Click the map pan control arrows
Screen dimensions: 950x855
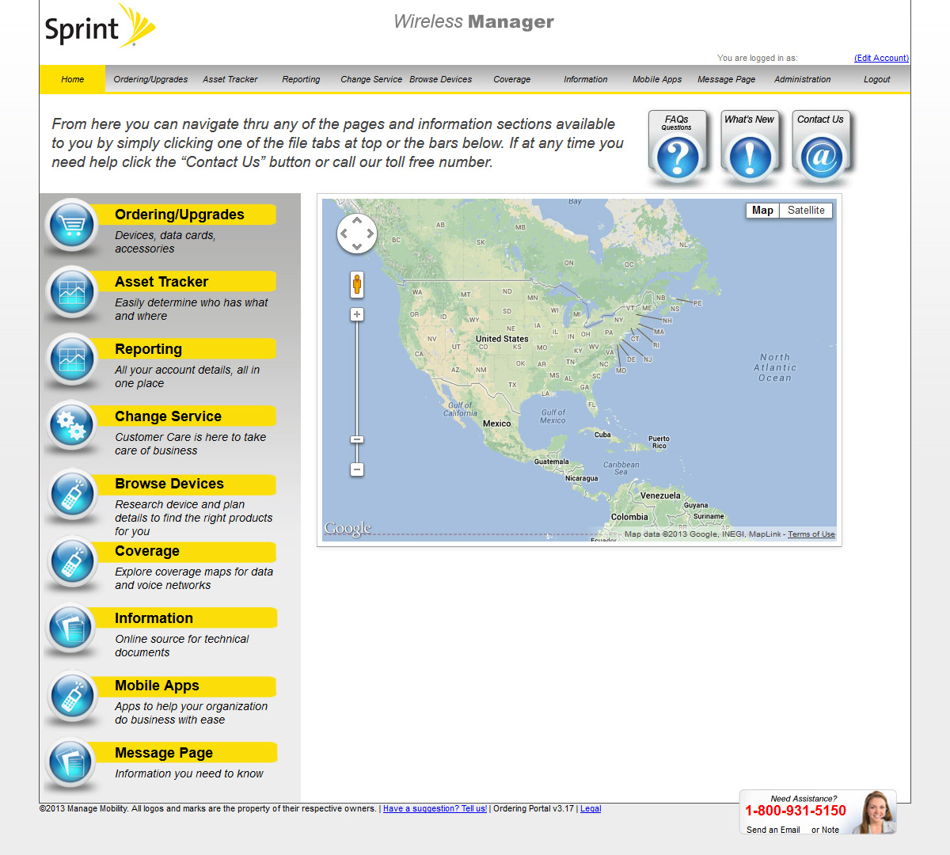(x=356, y=234)
